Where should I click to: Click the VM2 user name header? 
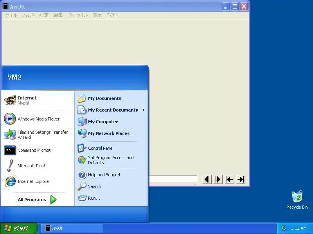point(14,77)
